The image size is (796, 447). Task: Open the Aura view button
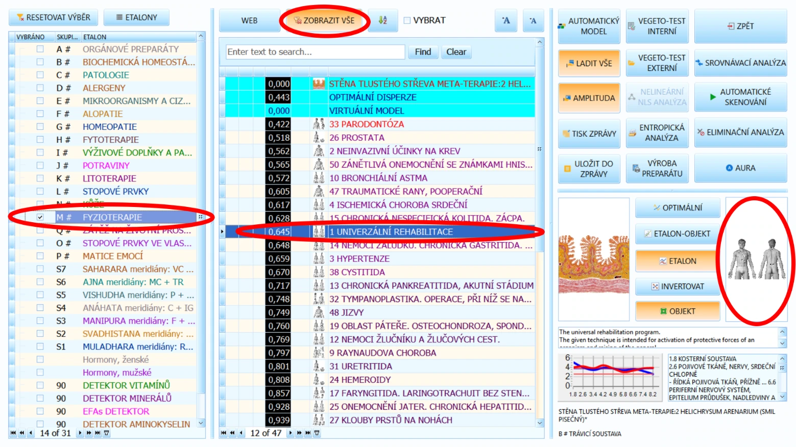(740, 168)
